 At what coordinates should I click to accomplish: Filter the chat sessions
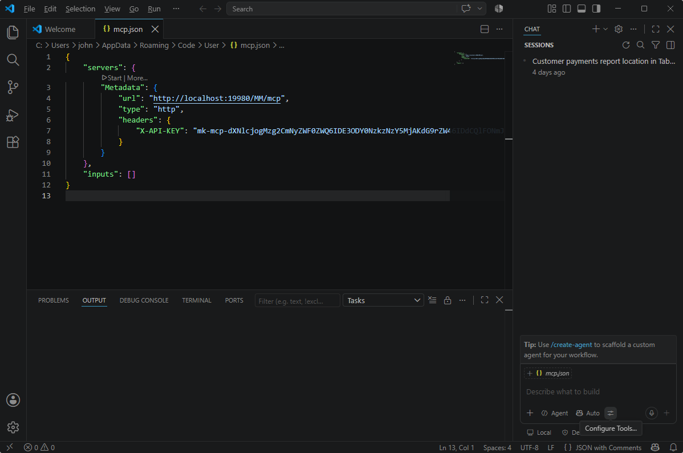[x=656, y=45]
